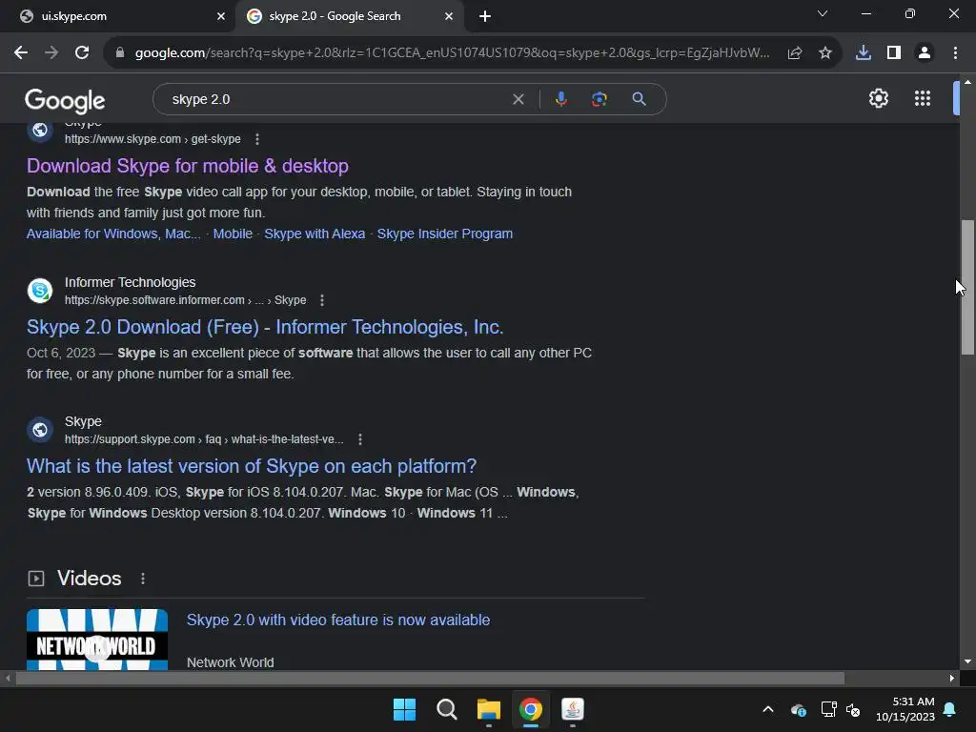Click the address bar URL
This screenshot has width=976, height=732.
[452, 53]
